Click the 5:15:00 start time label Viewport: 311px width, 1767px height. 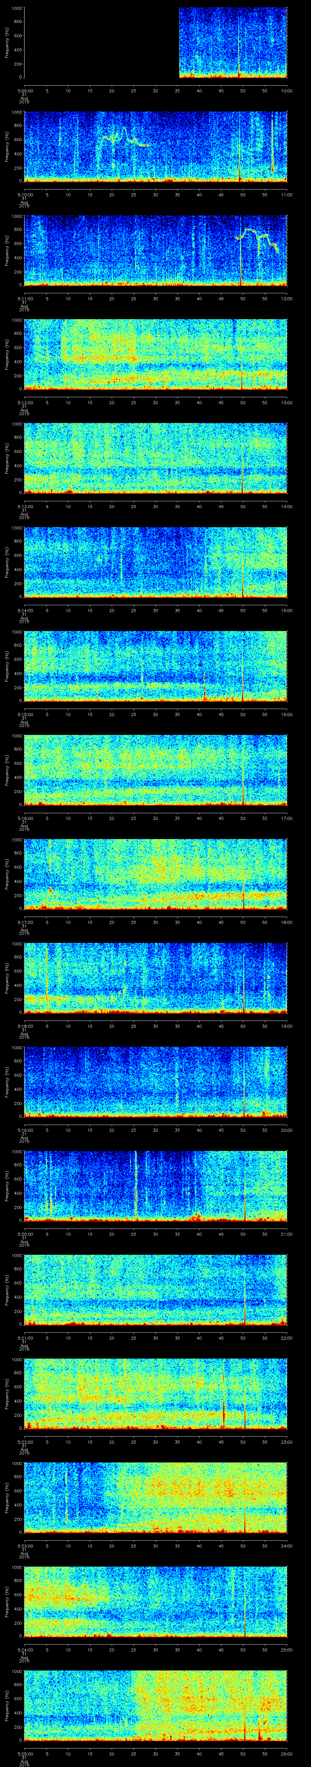coord(25,714)
